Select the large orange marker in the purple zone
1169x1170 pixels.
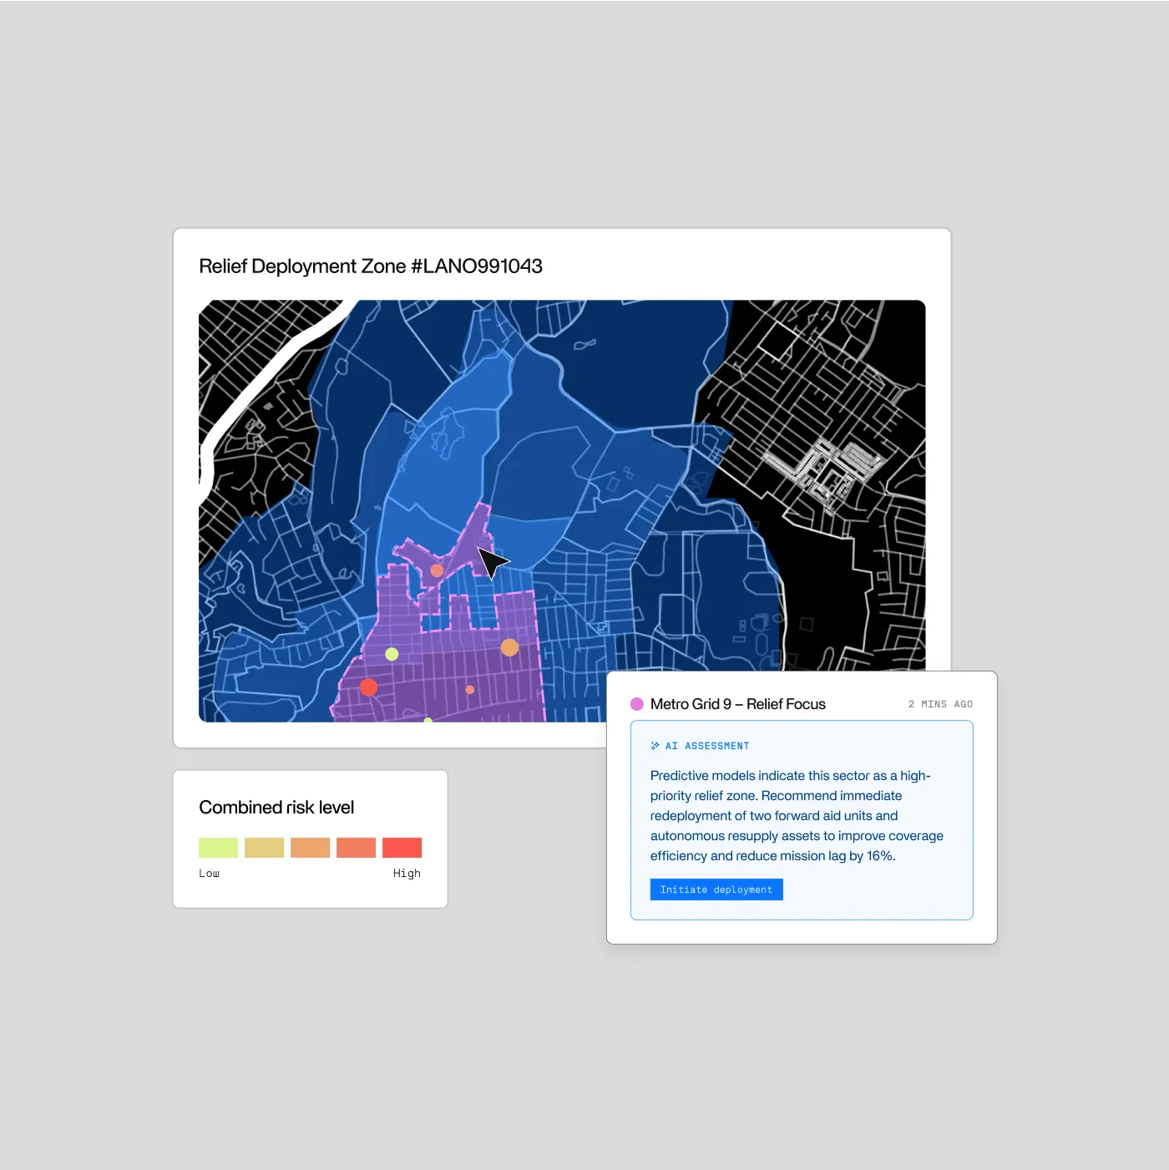pyautogui.click(x=510, y=647)
